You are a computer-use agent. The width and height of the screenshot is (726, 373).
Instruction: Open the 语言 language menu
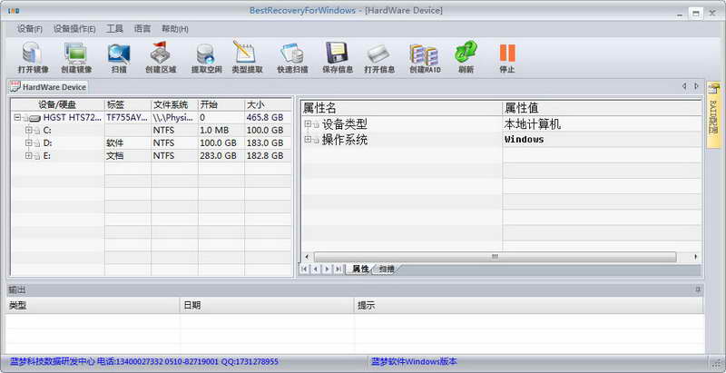point(142,29)
